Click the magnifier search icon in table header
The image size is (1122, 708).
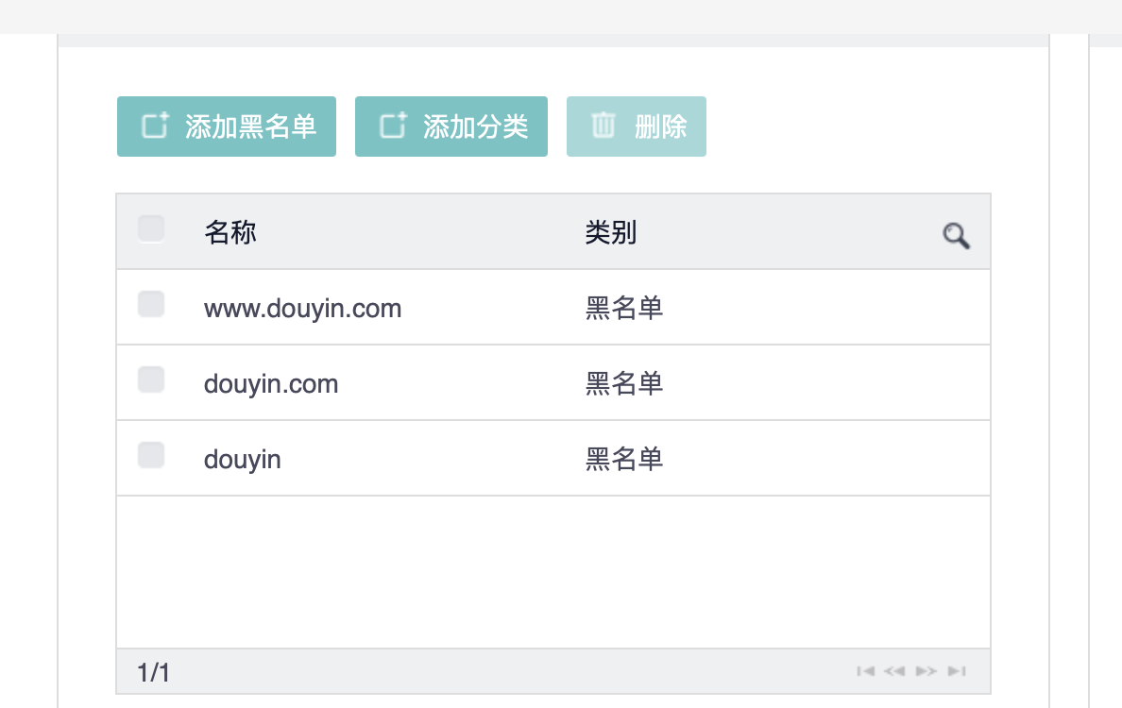[x=956, y=236]
